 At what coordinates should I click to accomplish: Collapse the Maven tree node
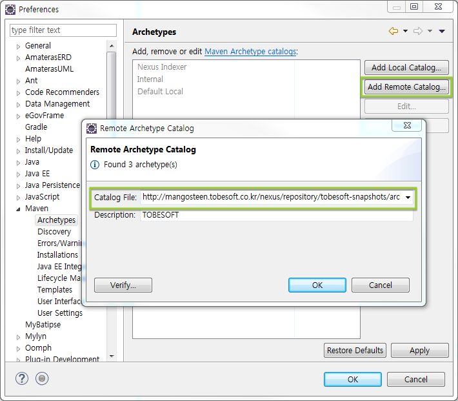19,209
